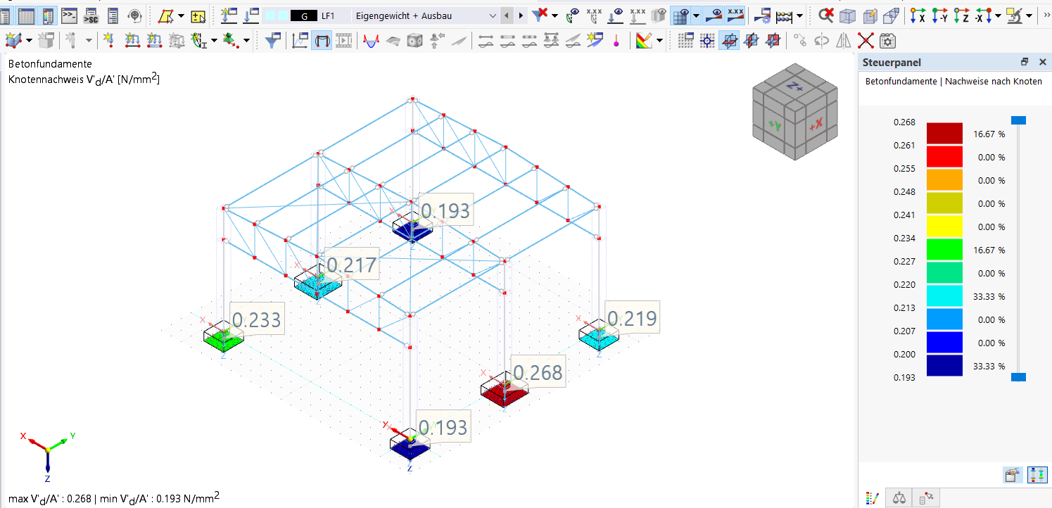Toggle result values x.xx visibility icon
Viewport: 1052px width, 508px height.
595,15
